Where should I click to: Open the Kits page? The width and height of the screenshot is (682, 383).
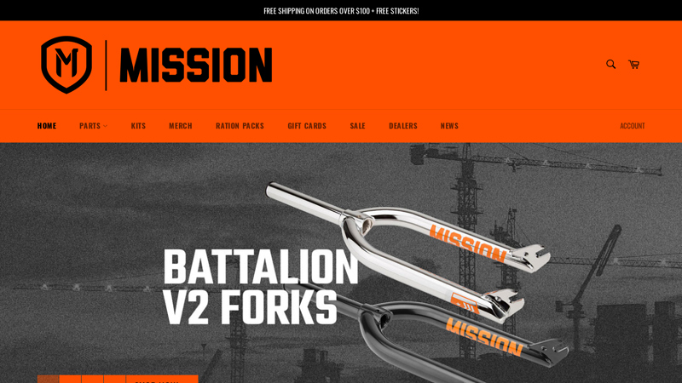(x=138, y=126)
